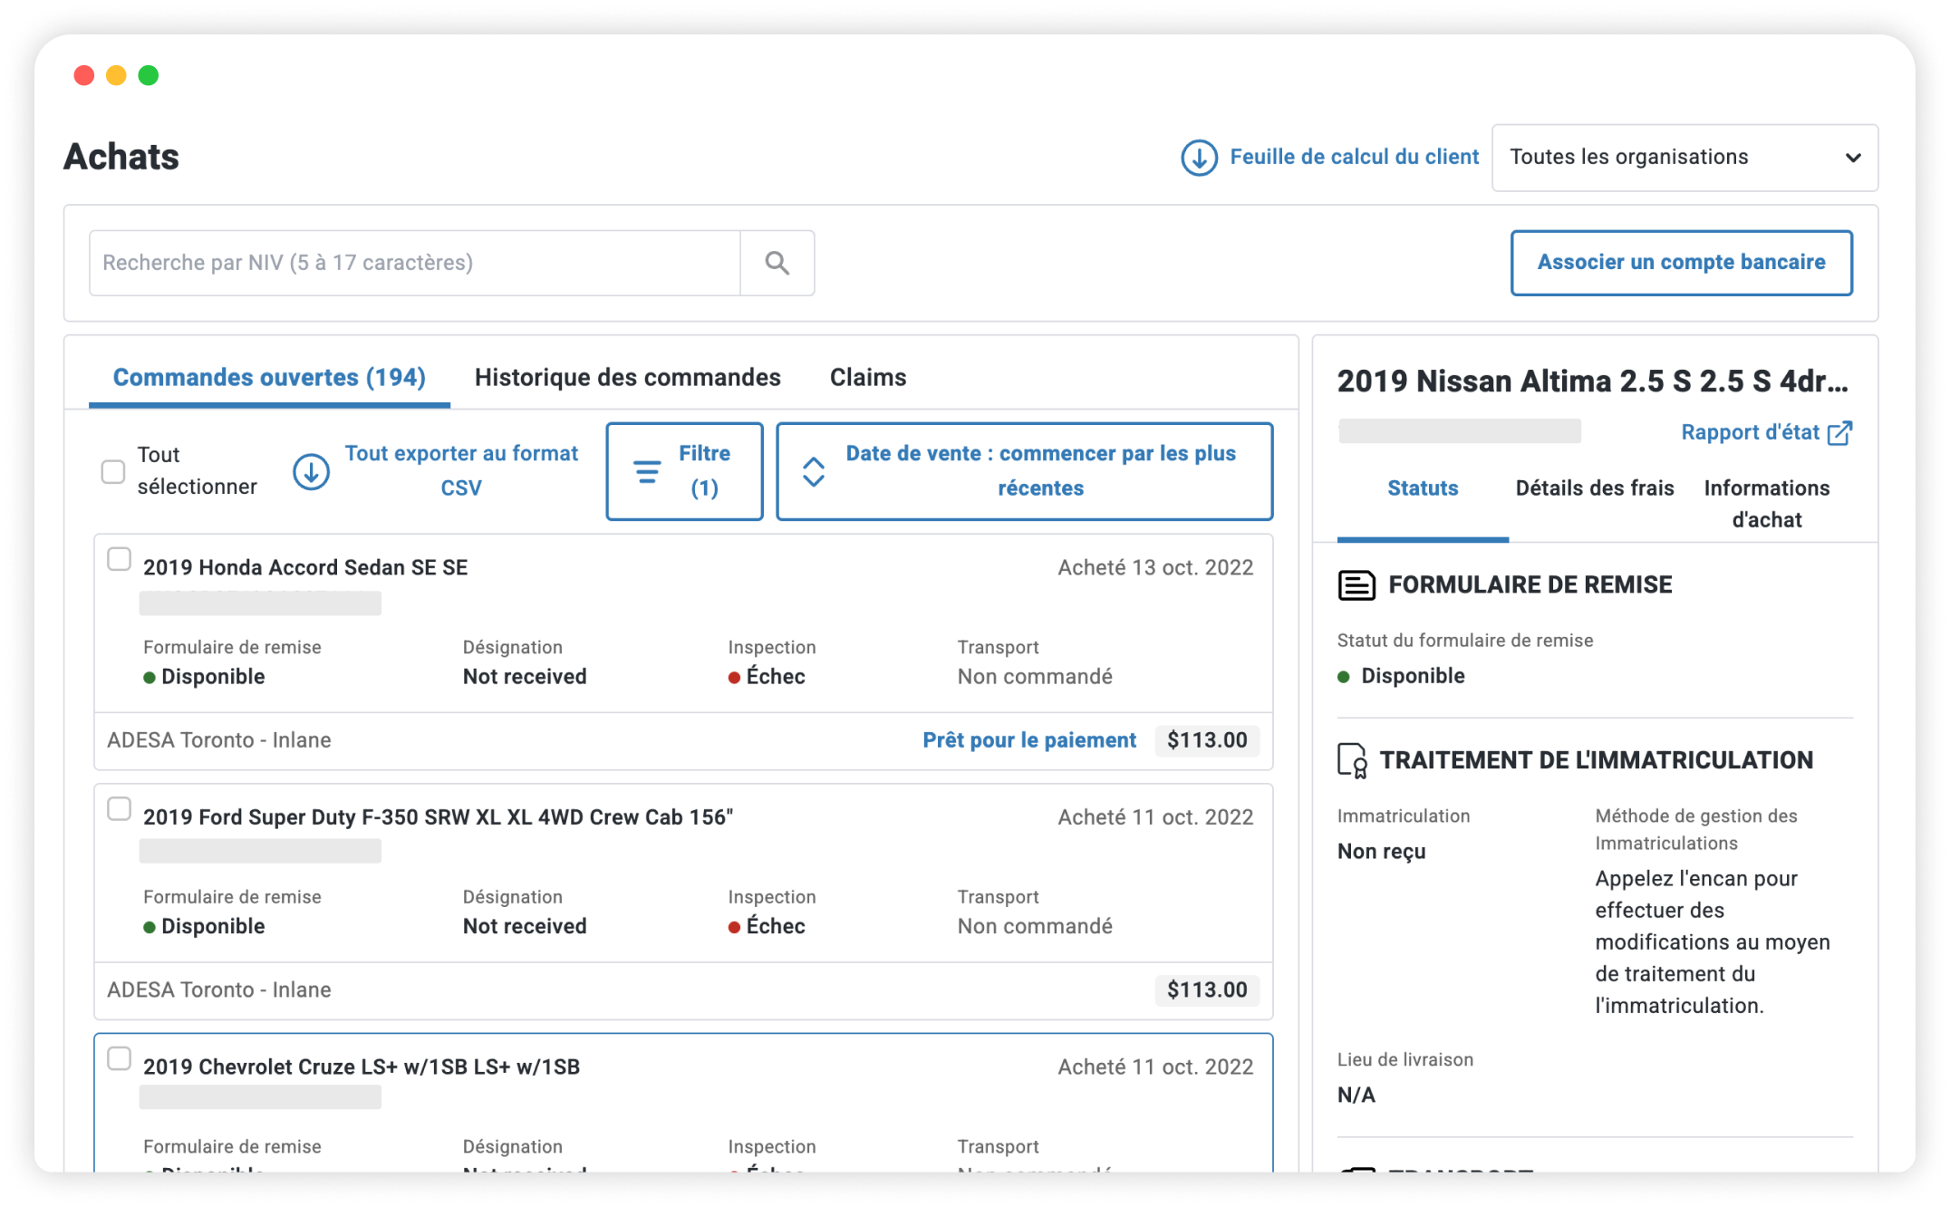The image size is (1950, 1207).
Task: Click the green maximize window button
Action: pos(149,75)
